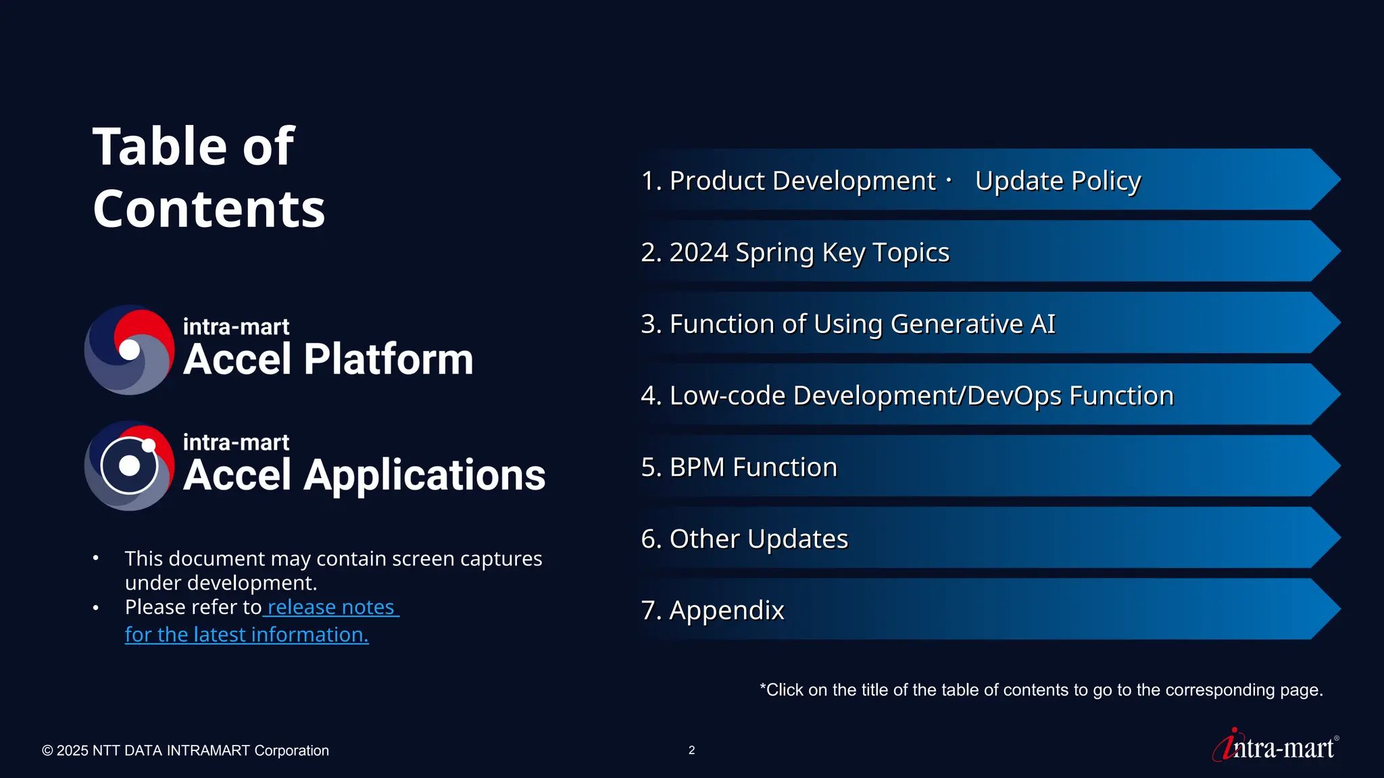Go to the Other Updates section

[744, 539]
